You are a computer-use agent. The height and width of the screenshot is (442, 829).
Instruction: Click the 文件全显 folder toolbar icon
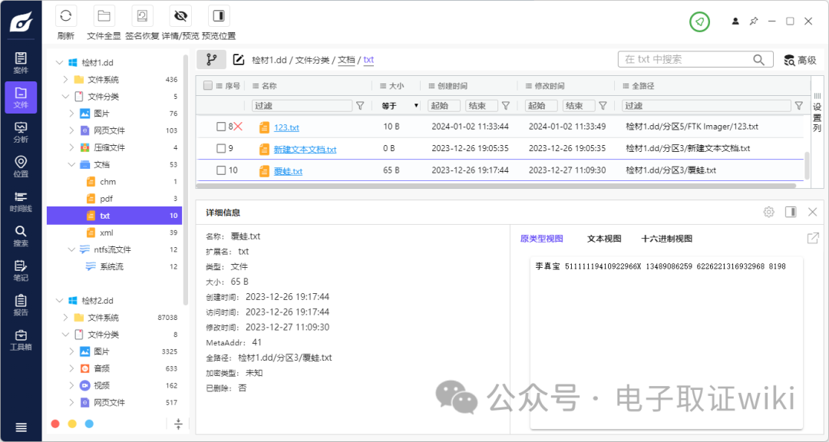104,16
